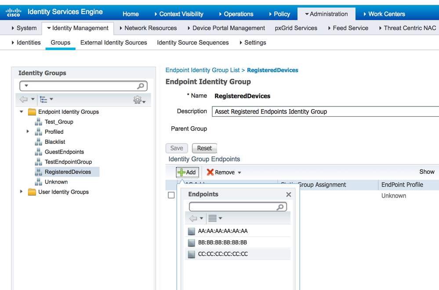Select BB:BB:BB:BB:BB:BB endpoint

pyautogui.click(x=238, y=242)
